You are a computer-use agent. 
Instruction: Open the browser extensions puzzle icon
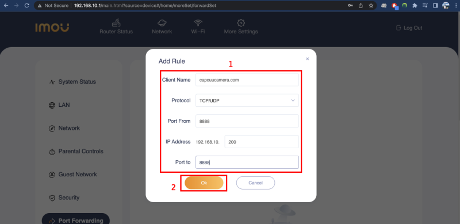pos(415,5)
